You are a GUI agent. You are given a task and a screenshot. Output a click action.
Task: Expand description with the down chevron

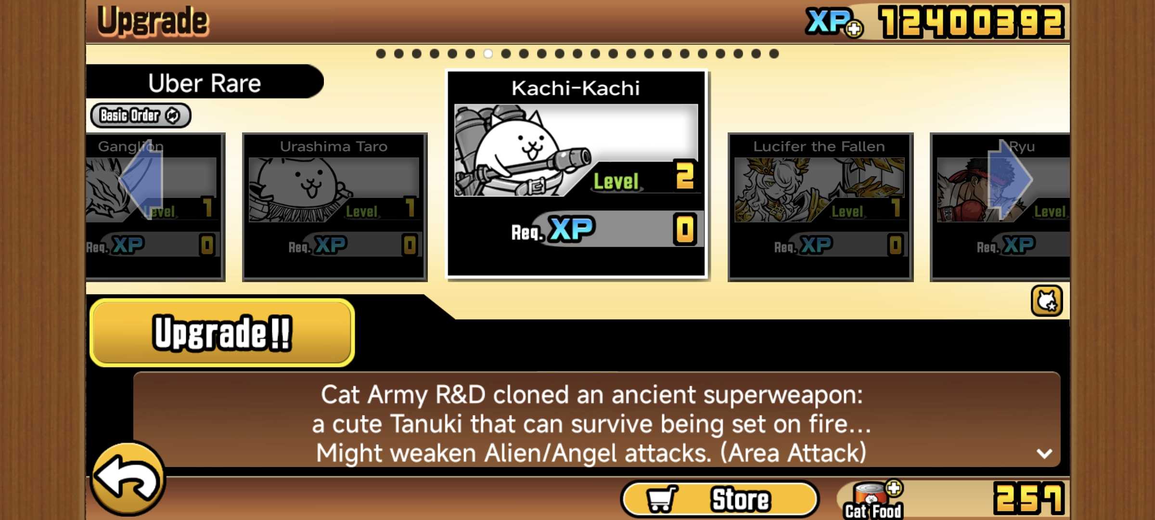1044,453
